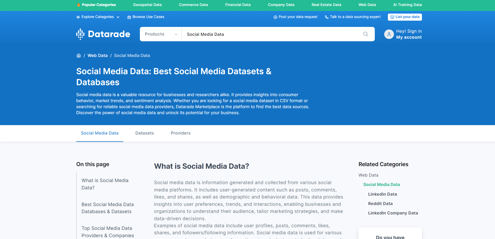This screenshot has width=495, height=239.
Task: Click the plus-circle icon before Post your data request
Action: click(x=275, y=17)
